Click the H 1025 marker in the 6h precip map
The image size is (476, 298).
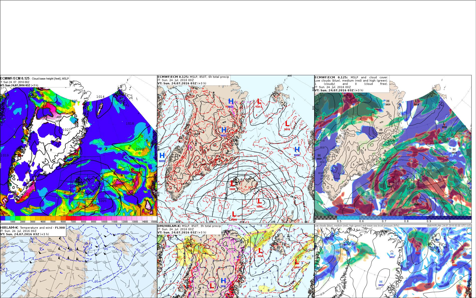click(231, 103)
